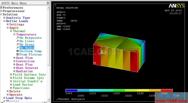The image size is (188, 103).
Task: Click the Load Step Opts label
Action: [19, 98]
